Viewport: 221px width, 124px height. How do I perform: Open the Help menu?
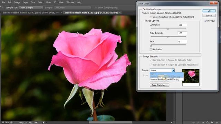point(79,2)
